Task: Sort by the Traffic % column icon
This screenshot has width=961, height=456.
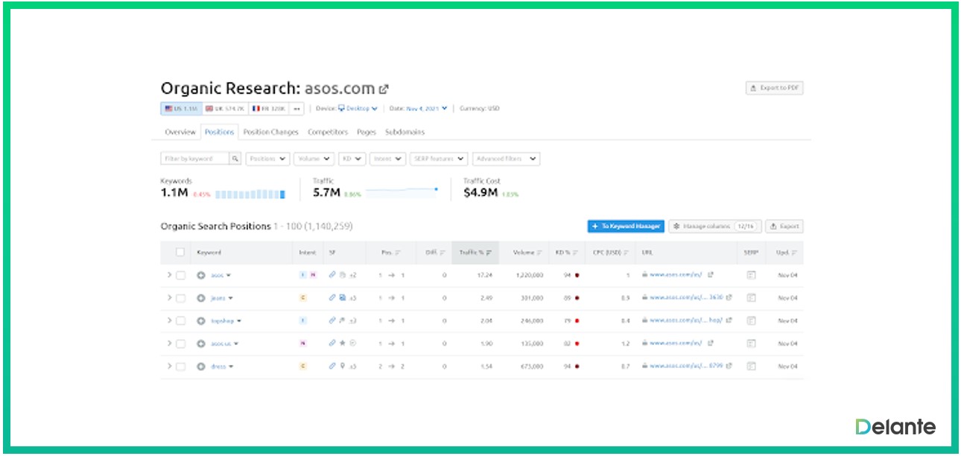Action: (489, 253)
